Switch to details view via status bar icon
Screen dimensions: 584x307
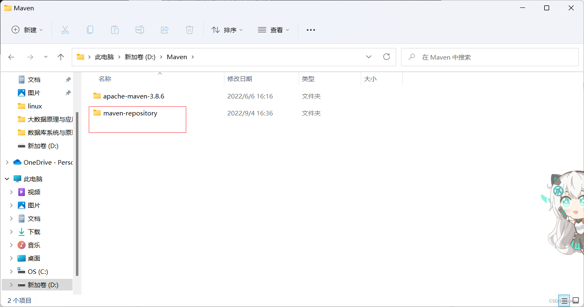point(564,300)
